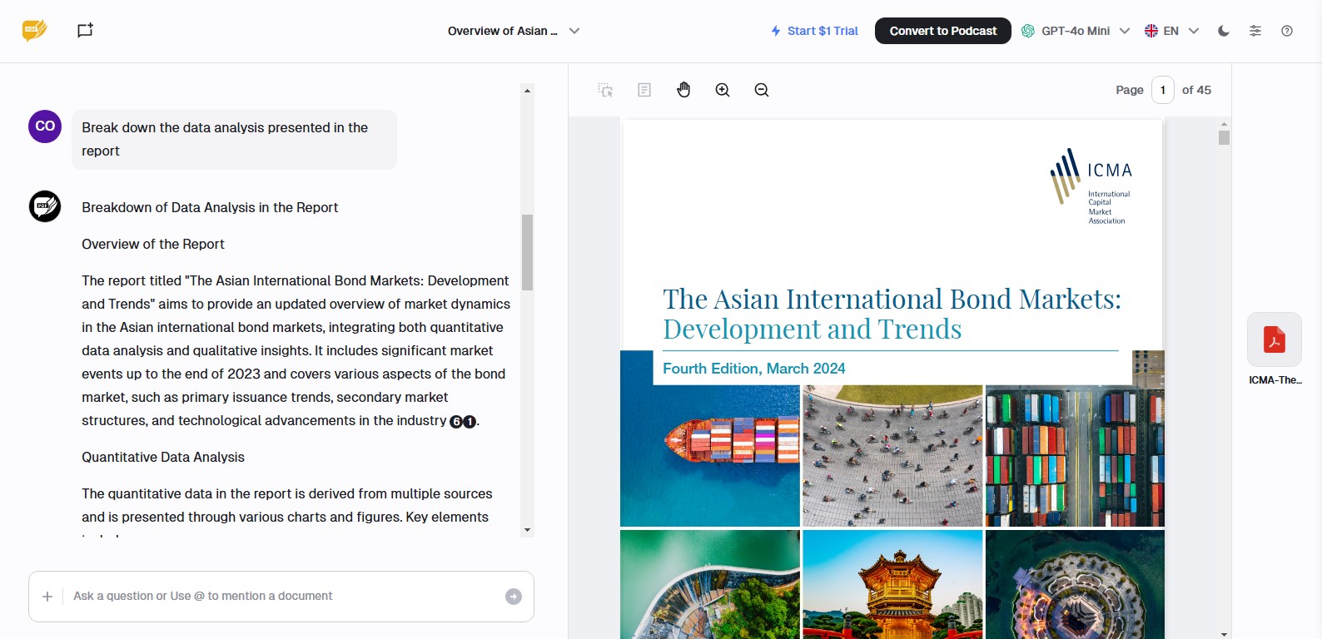
Task: Click the lightning bolt trial icon
Action: click(776, 31)
